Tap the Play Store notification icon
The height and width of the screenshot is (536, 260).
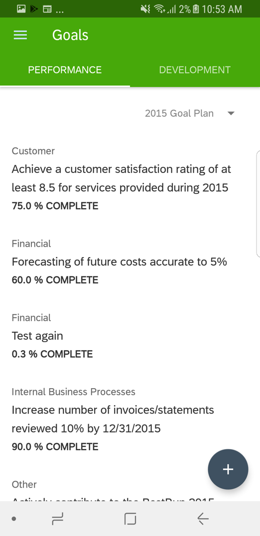coord(34,9)
